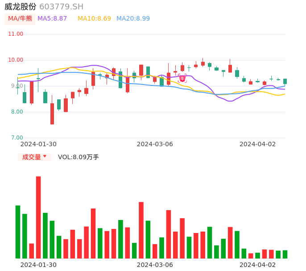Screen dimensions: 306x271
Task: Click 2024-03-06 date under the candlestick chart
Action: (155, 144)
